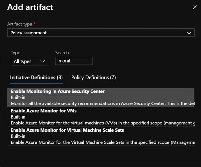This screenshot has height=167, width=201.
Task: Open the Artifact type dropdown
Action: pos(101,33)
